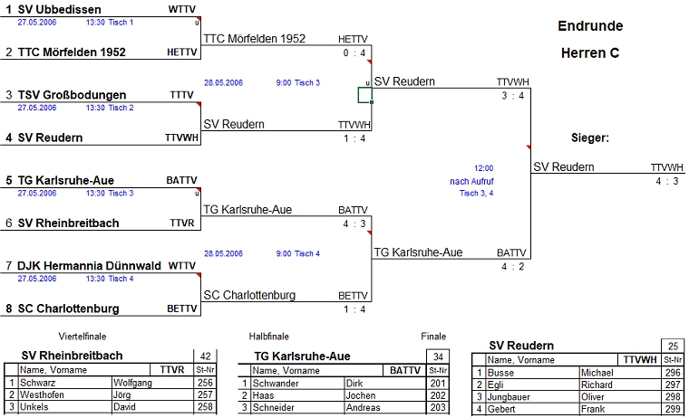Click the Sieger: label
689x418 pixels.
point(589,138)
